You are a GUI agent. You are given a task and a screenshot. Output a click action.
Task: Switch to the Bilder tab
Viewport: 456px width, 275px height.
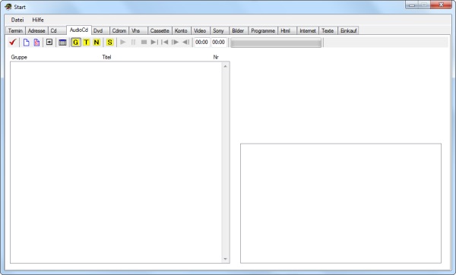239,30
